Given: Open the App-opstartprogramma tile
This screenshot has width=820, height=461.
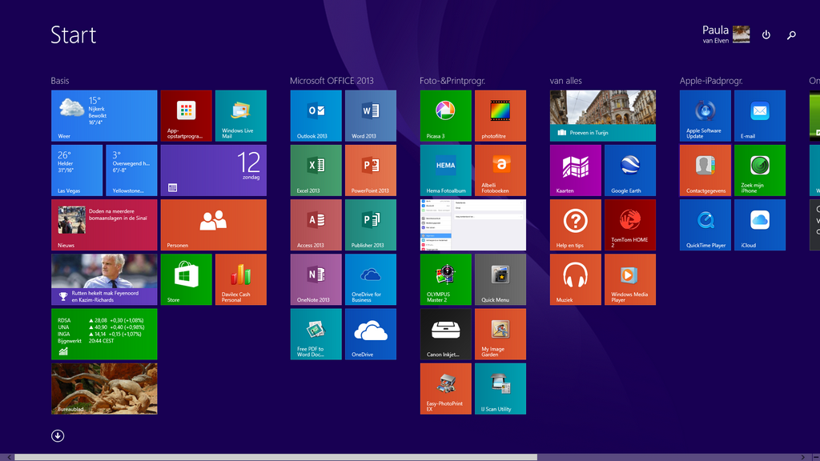Looking at the screenshot, I should 186,115.
